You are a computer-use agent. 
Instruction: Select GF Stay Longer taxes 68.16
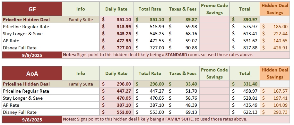(183, 34)
